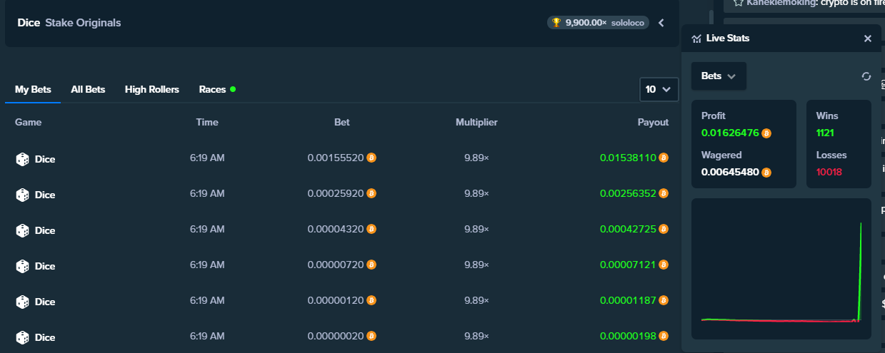Click the bitcoin icon next to 0.00155520 bet
885x353 pixels.
(371, 158)
